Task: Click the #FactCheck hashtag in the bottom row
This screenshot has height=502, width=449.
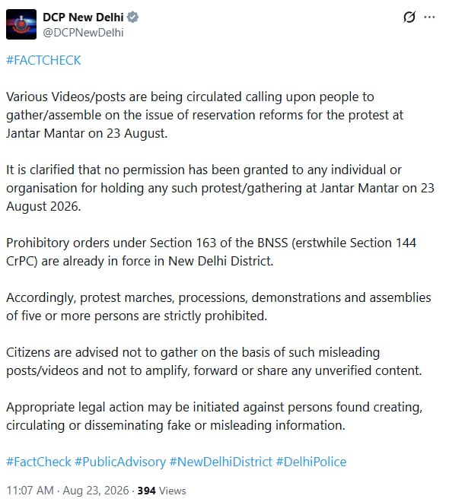Action: (39, 462)
